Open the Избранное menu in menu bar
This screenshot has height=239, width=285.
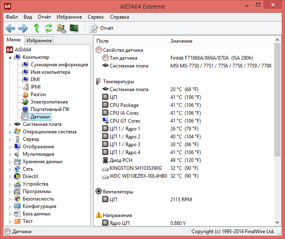pos(69,17)
